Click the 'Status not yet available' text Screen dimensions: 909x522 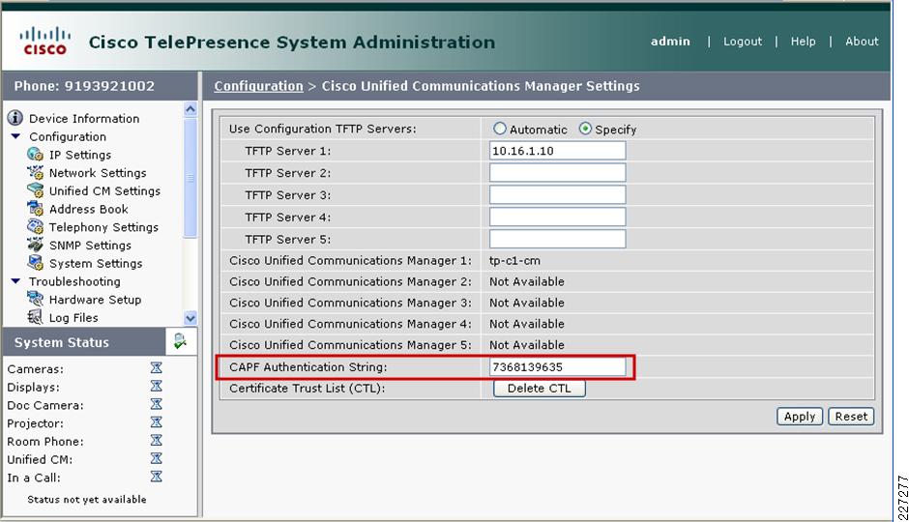click(x=87, y=500)
